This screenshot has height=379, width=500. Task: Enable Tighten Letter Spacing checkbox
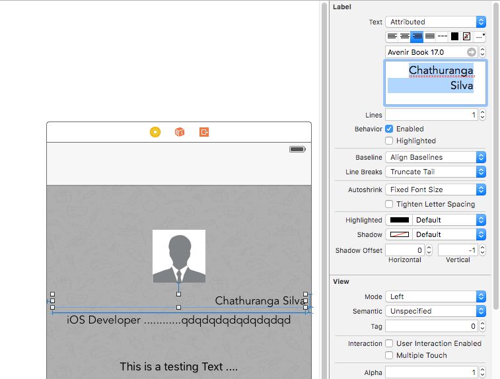tap(389, 204)
